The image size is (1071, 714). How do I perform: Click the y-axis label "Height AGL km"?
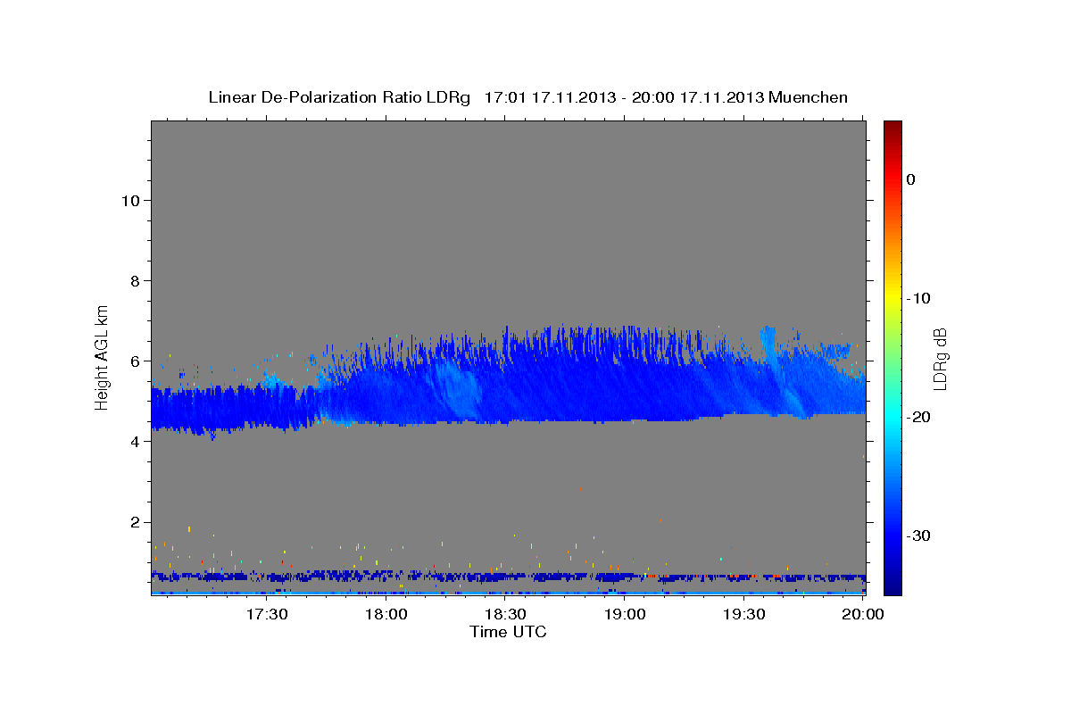(103, 357)
